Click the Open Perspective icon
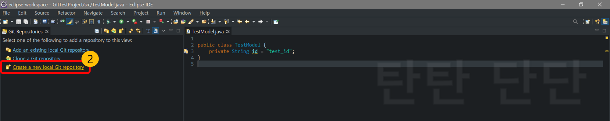Screen dimensions: 610x121 pyautogui.click(x=587, y=22)
